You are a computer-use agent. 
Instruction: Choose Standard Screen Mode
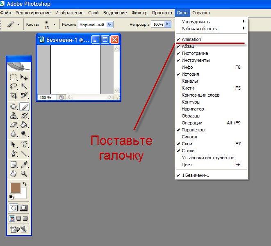tap(12, 219)
